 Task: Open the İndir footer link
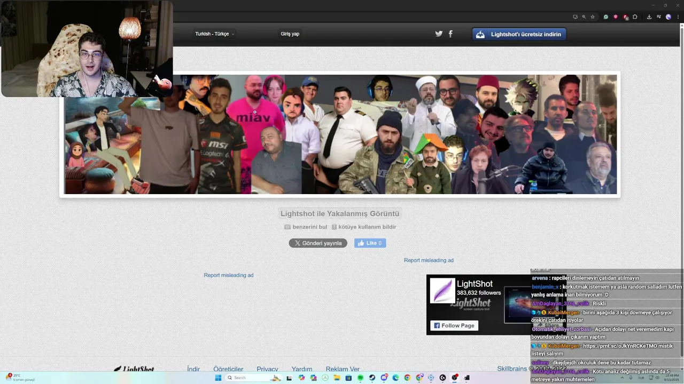point(193,369)
